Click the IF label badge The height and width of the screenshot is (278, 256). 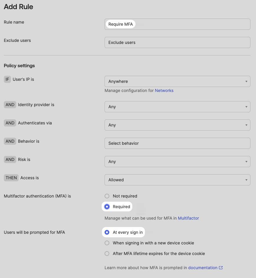[7, 79]
